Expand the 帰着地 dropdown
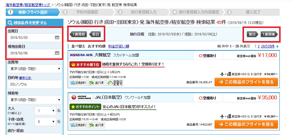The height and width of the screenshot is (135, 293). coord(35,100)
